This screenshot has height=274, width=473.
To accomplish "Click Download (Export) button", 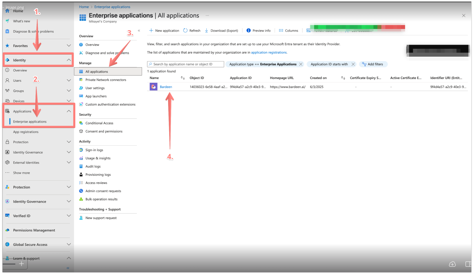I will [x=222, y=31].
